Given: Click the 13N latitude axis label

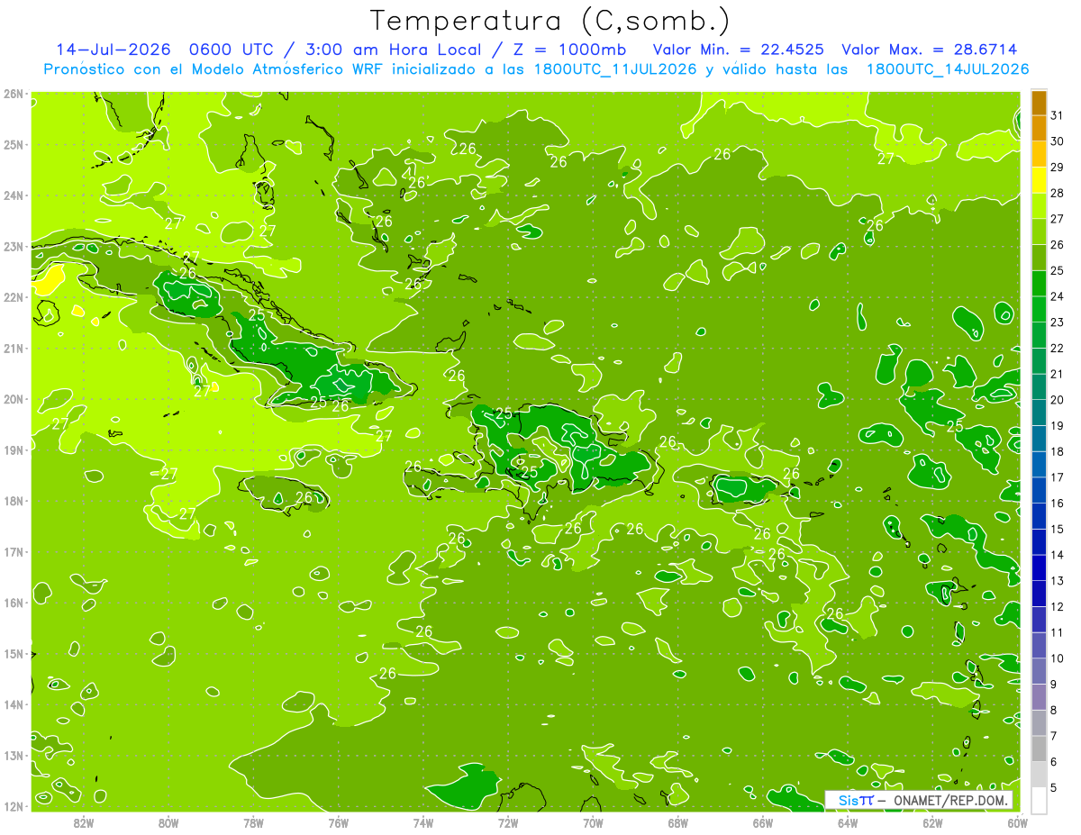Looking at the screenshot, I should 13,756.
